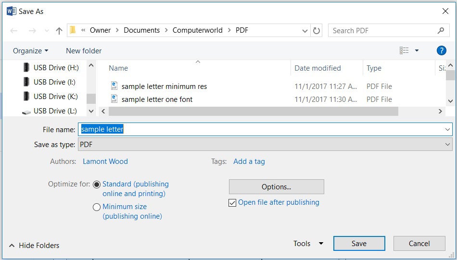Screen dimensions: 457x260
Task: Open the Organize menu
Action: 31,50
